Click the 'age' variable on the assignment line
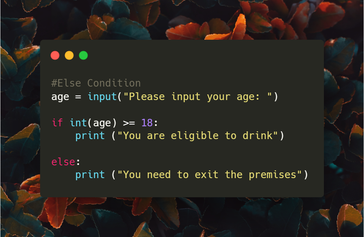The width and height of the screenshot is (364, 237). (60, 97)
